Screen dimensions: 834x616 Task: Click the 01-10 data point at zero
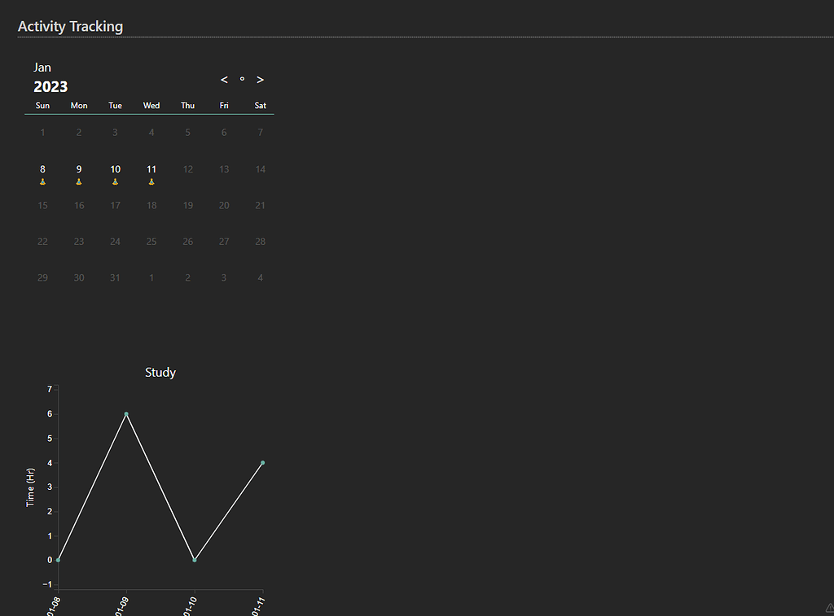coord(194,559)
